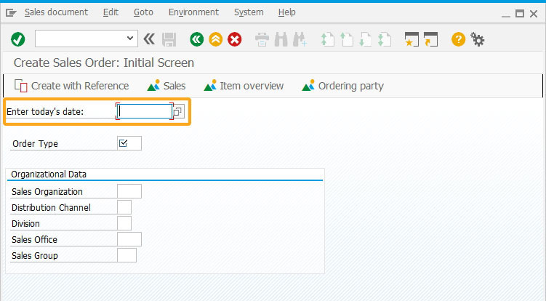The width and height of the screenshot is (546, 301).
Task: Click the Organizational Data group title
Action: [x=49, y=174]
